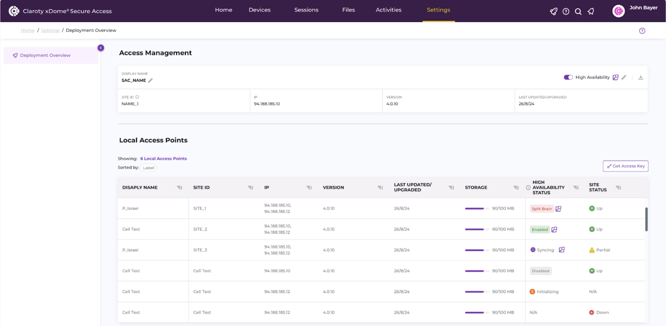Click the notifications icon beside search
The height and width of the screenshot is (326, 666).
tap(591, 11)
